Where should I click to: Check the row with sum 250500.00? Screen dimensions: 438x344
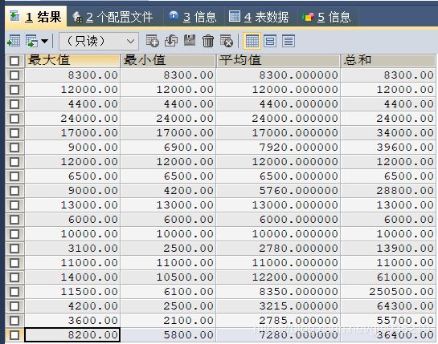tap(14, 292)
